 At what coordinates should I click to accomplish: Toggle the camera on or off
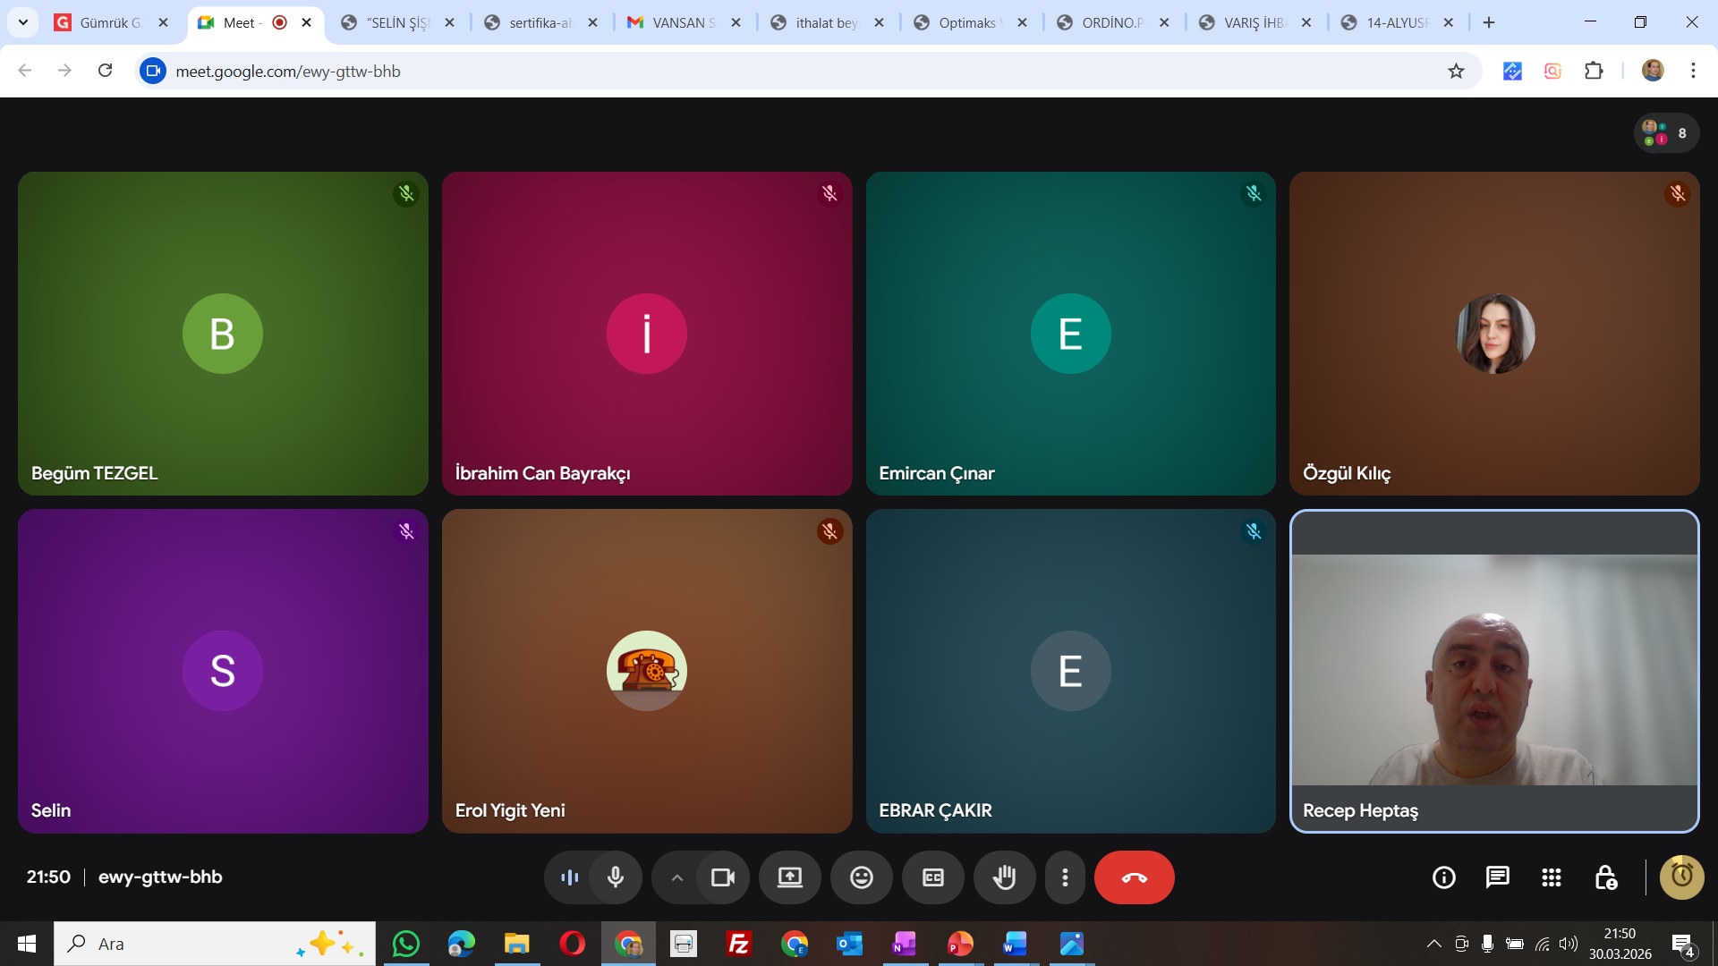pos(722,877)
